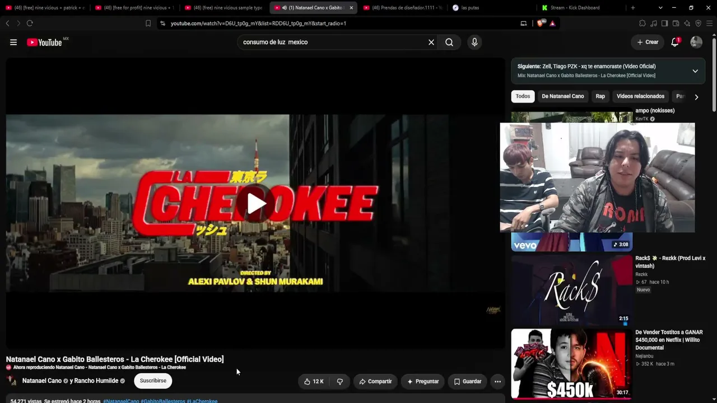Open site settings icon in address bar
Screen dimensions: 717x403
(162, 23)
